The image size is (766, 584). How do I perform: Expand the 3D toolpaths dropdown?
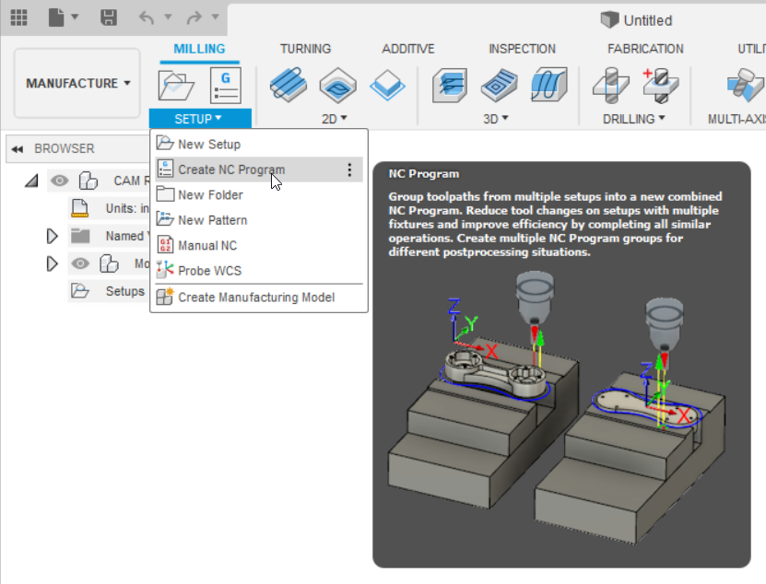(495, 119)
